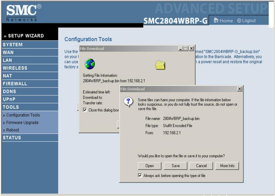Click the From address '192.168.2.1' in prompt

pos(172,133)
